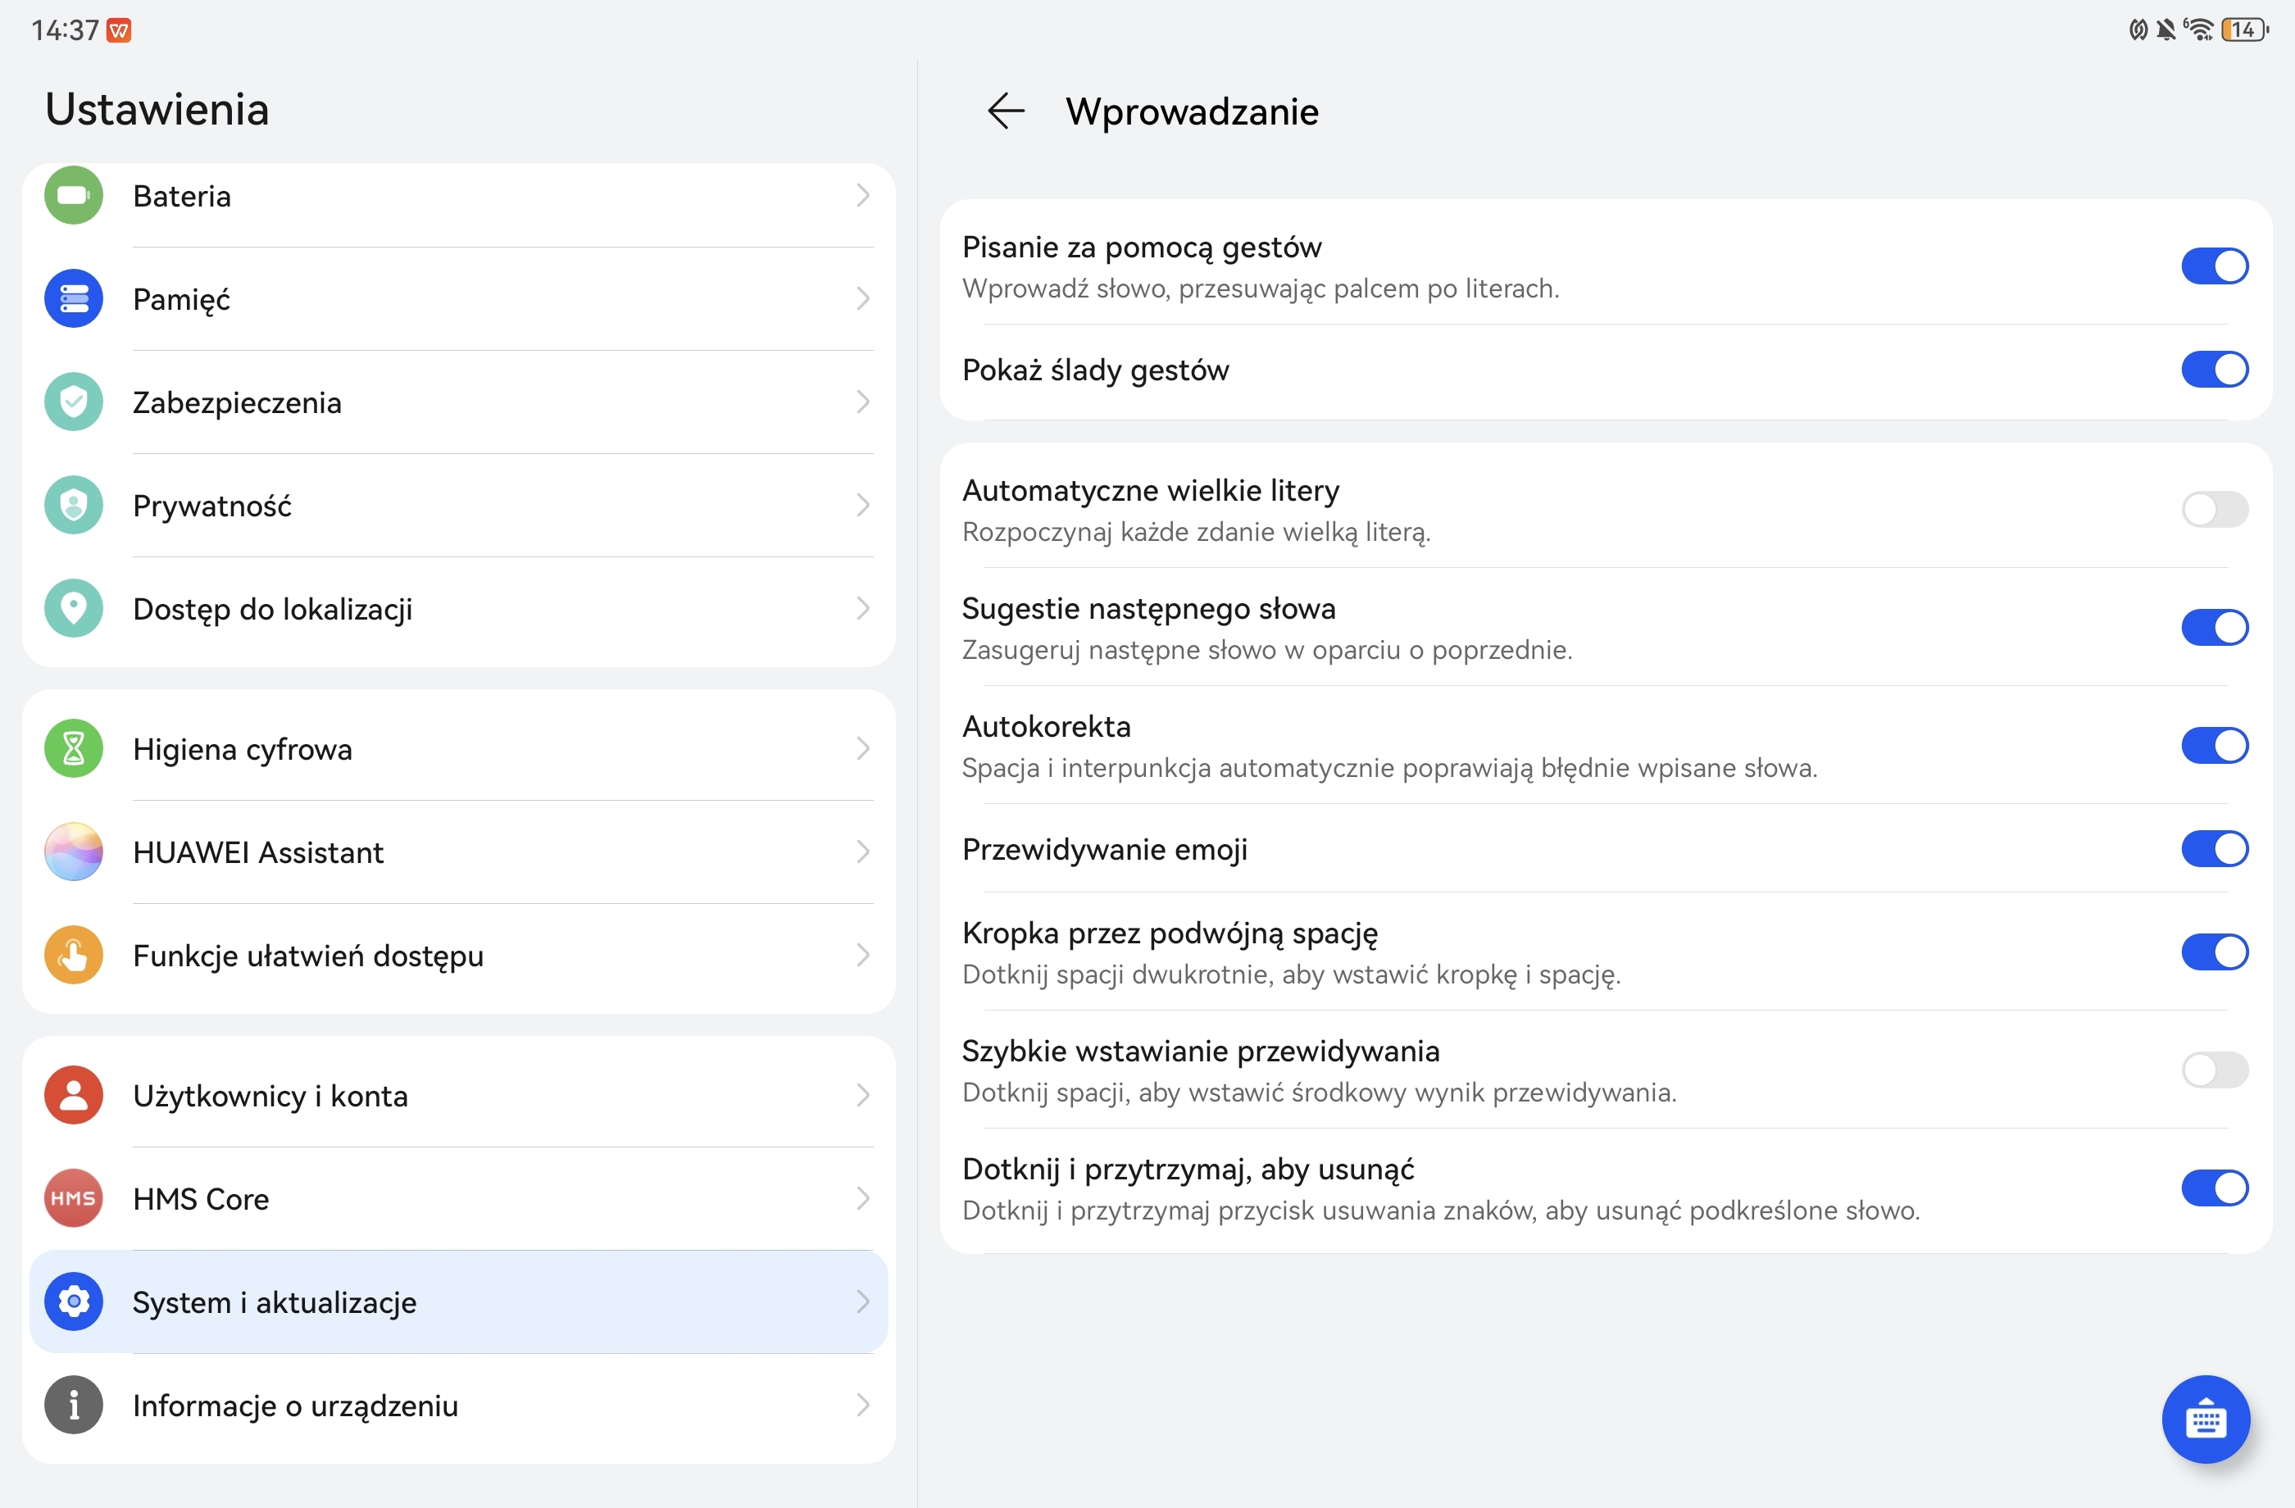Open the floating keyboard button
Image resolution: width=2295 pixels, height=1508 pixels.
[x=2206, y=1419]
